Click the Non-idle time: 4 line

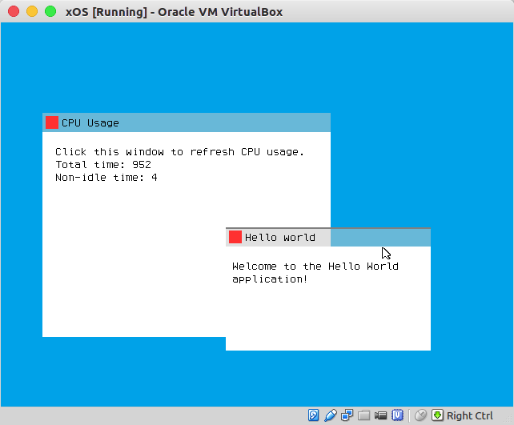click(106, 178)
